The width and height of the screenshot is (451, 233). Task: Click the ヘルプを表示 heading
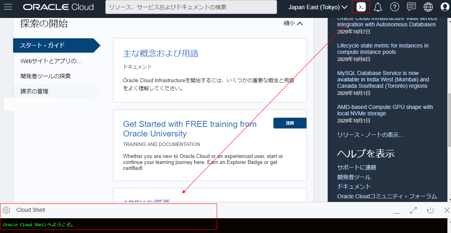pos(366,153)
